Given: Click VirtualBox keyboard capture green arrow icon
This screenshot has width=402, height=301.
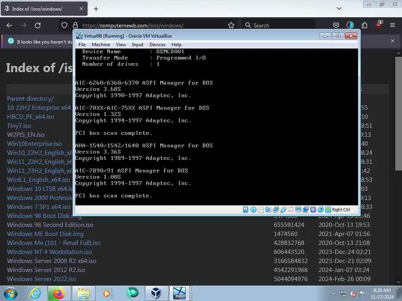Looking at the screenshot, I should click(x=328, y=210).
